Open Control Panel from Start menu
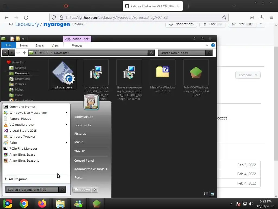This screenshot has width=278, height=209. coord(84,161)
